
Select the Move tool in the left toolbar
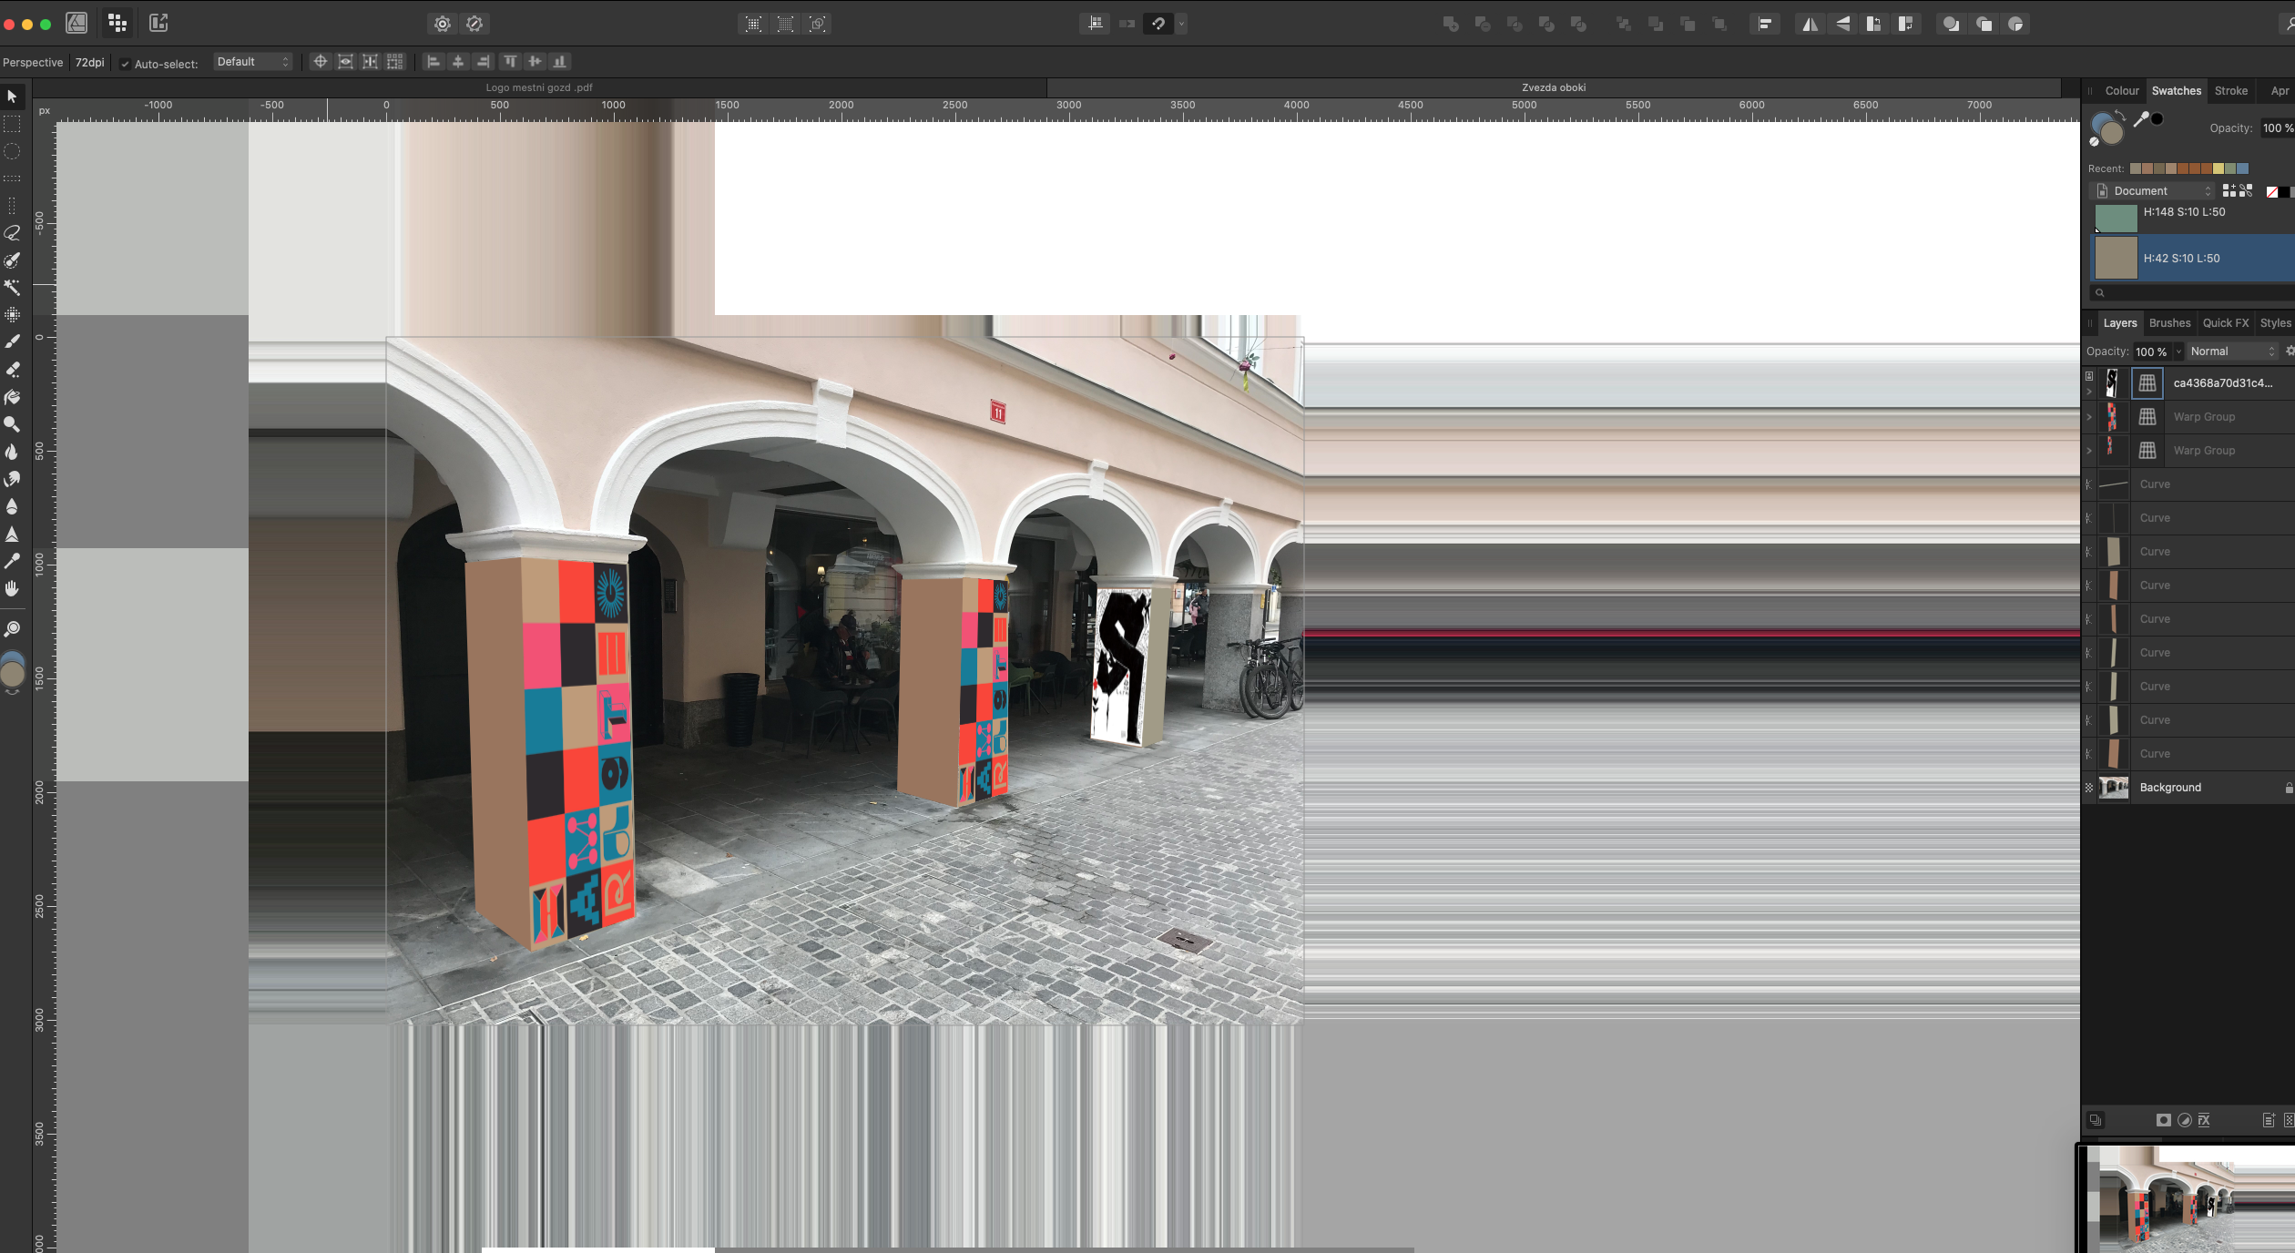point(13,97)
